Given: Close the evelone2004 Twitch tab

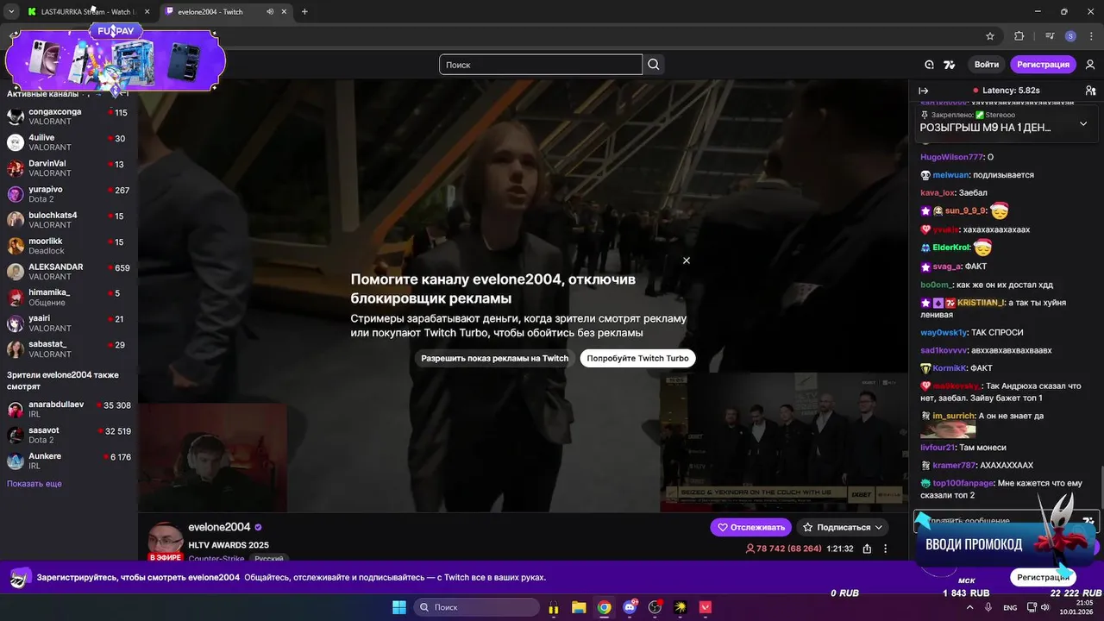Looking at the screenshot, I should [285, 12].
